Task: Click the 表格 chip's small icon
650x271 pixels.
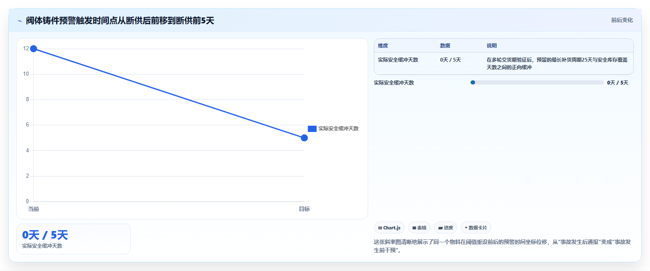Action: click(x=414, y=228)
